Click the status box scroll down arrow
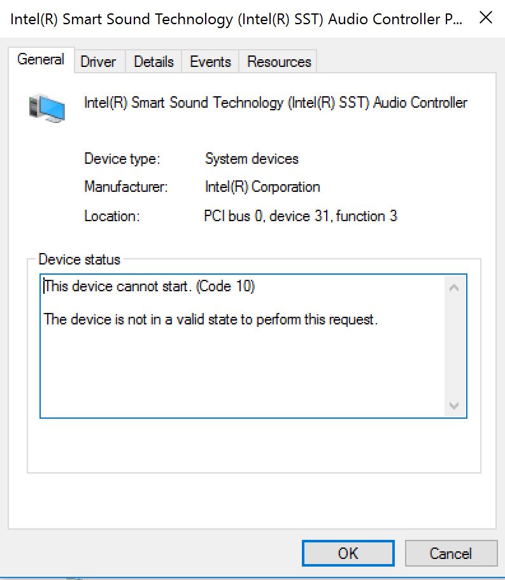505x580 pixels. (454, 405)
